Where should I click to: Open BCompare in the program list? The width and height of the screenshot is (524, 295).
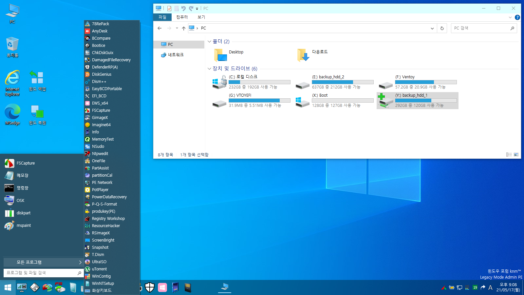click(112, 38)
